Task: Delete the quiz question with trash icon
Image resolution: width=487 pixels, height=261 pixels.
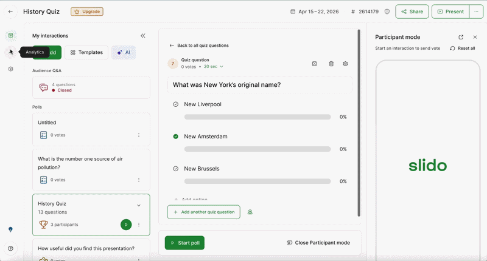Action: (x=331, y=64)
